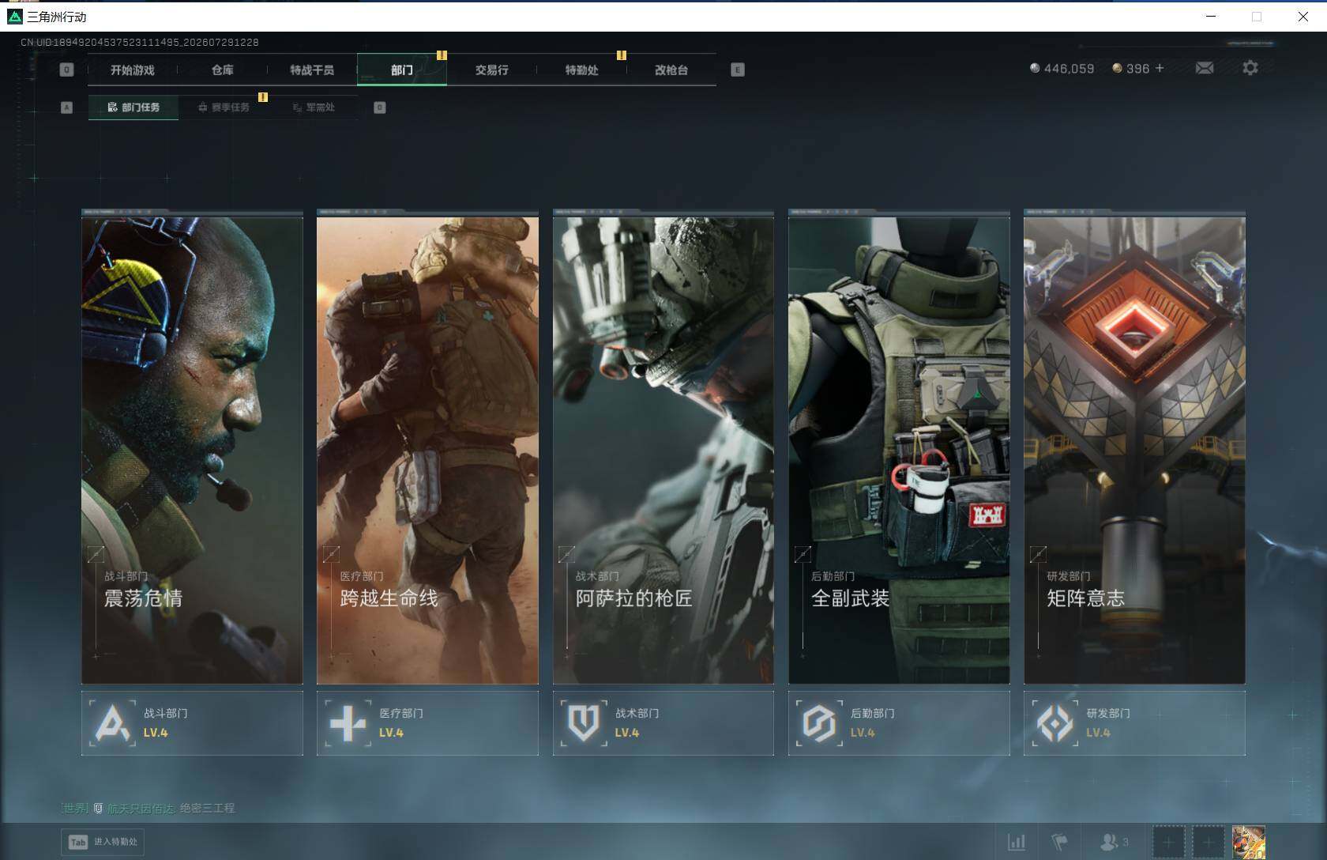The height and width of the screenshot is (860, 1327).
Task: Open the player avatar in bottom bar
Action: (x=1249, y=843)
